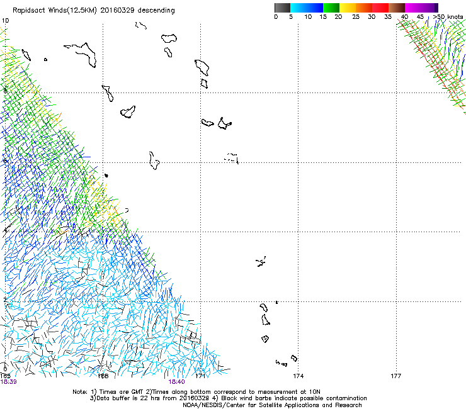The height and width of the screenshot is (409, 466).
Task: Pick the brown 35-40 knots legend swatch
Action: click(x=397, y=8)
